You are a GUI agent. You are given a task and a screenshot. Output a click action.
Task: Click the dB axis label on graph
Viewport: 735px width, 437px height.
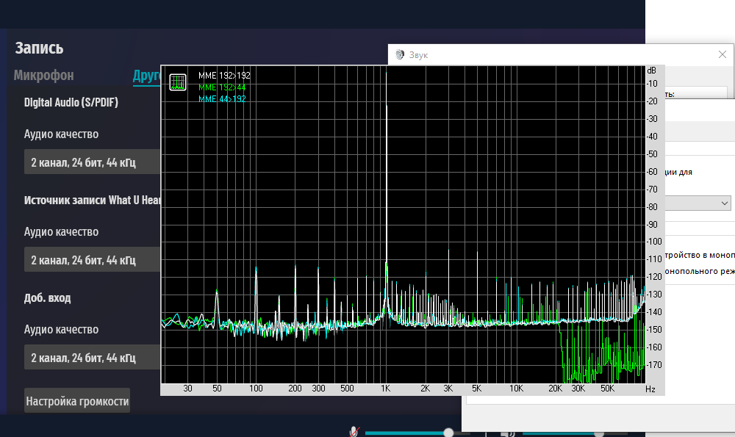point(651,71)
